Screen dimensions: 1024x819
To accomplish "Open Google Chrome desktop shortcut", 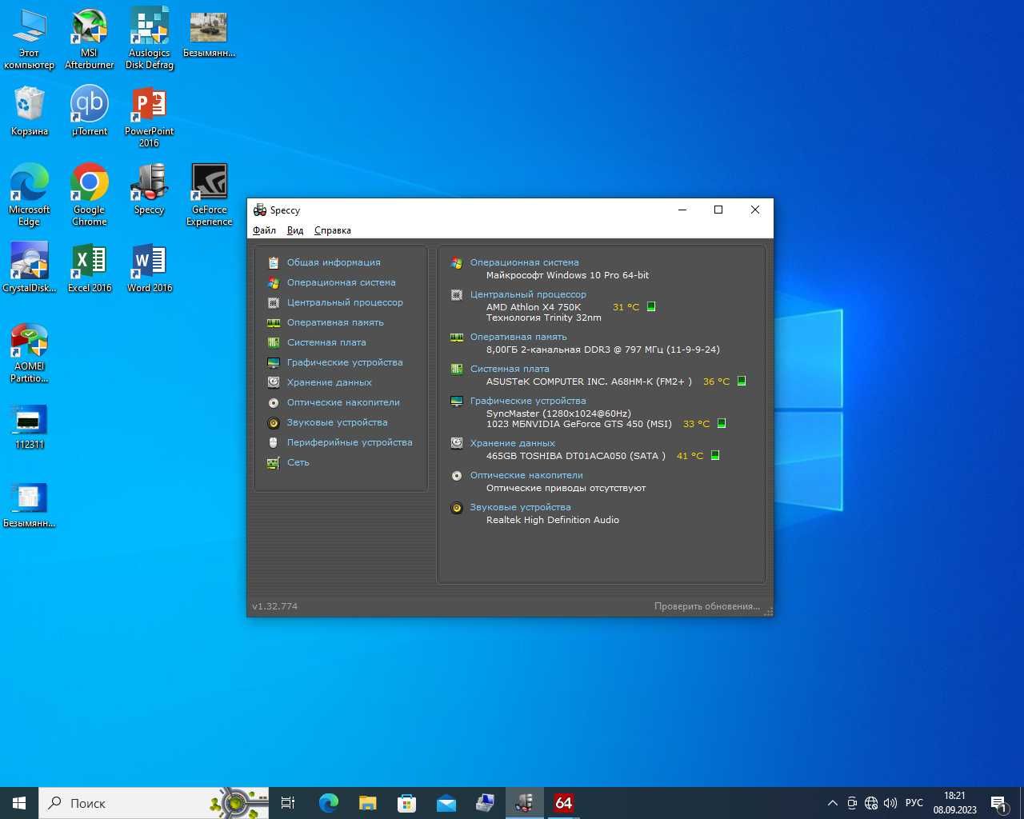I will [90, 195].
